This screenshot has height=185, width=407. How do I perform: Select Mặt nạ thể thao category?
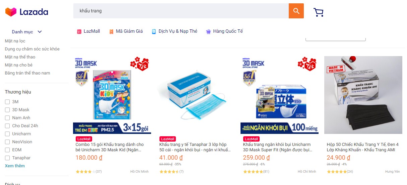coord(20,57)
